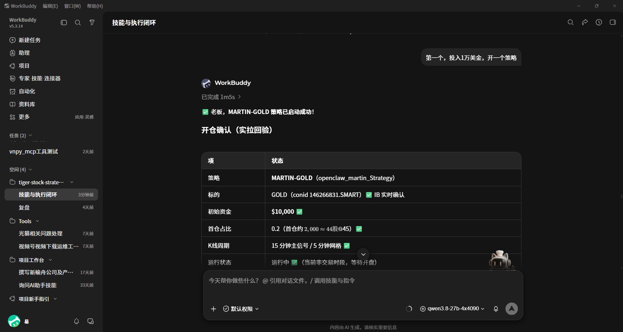Screen dimensions: 623x332
Task: Click MARTIN-GOLD strategy name cell
Action: click(x=393, y=178)
